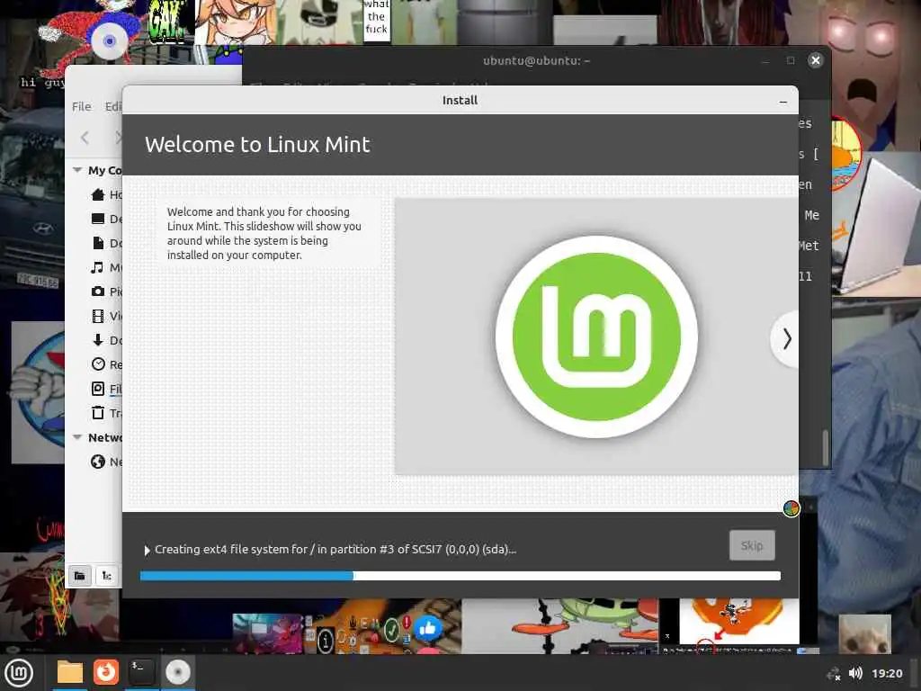Screen dimensions: 921x691
Task: Select the installer disc icon in taskbar
Action: tap(178, 672)
